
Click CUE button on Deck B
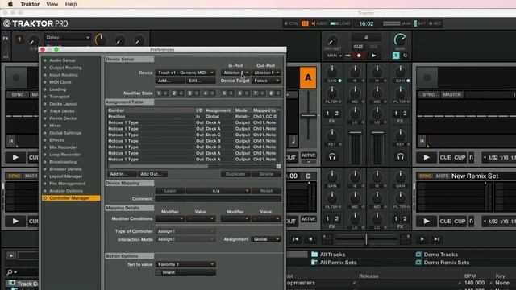(x=445, y=158)
